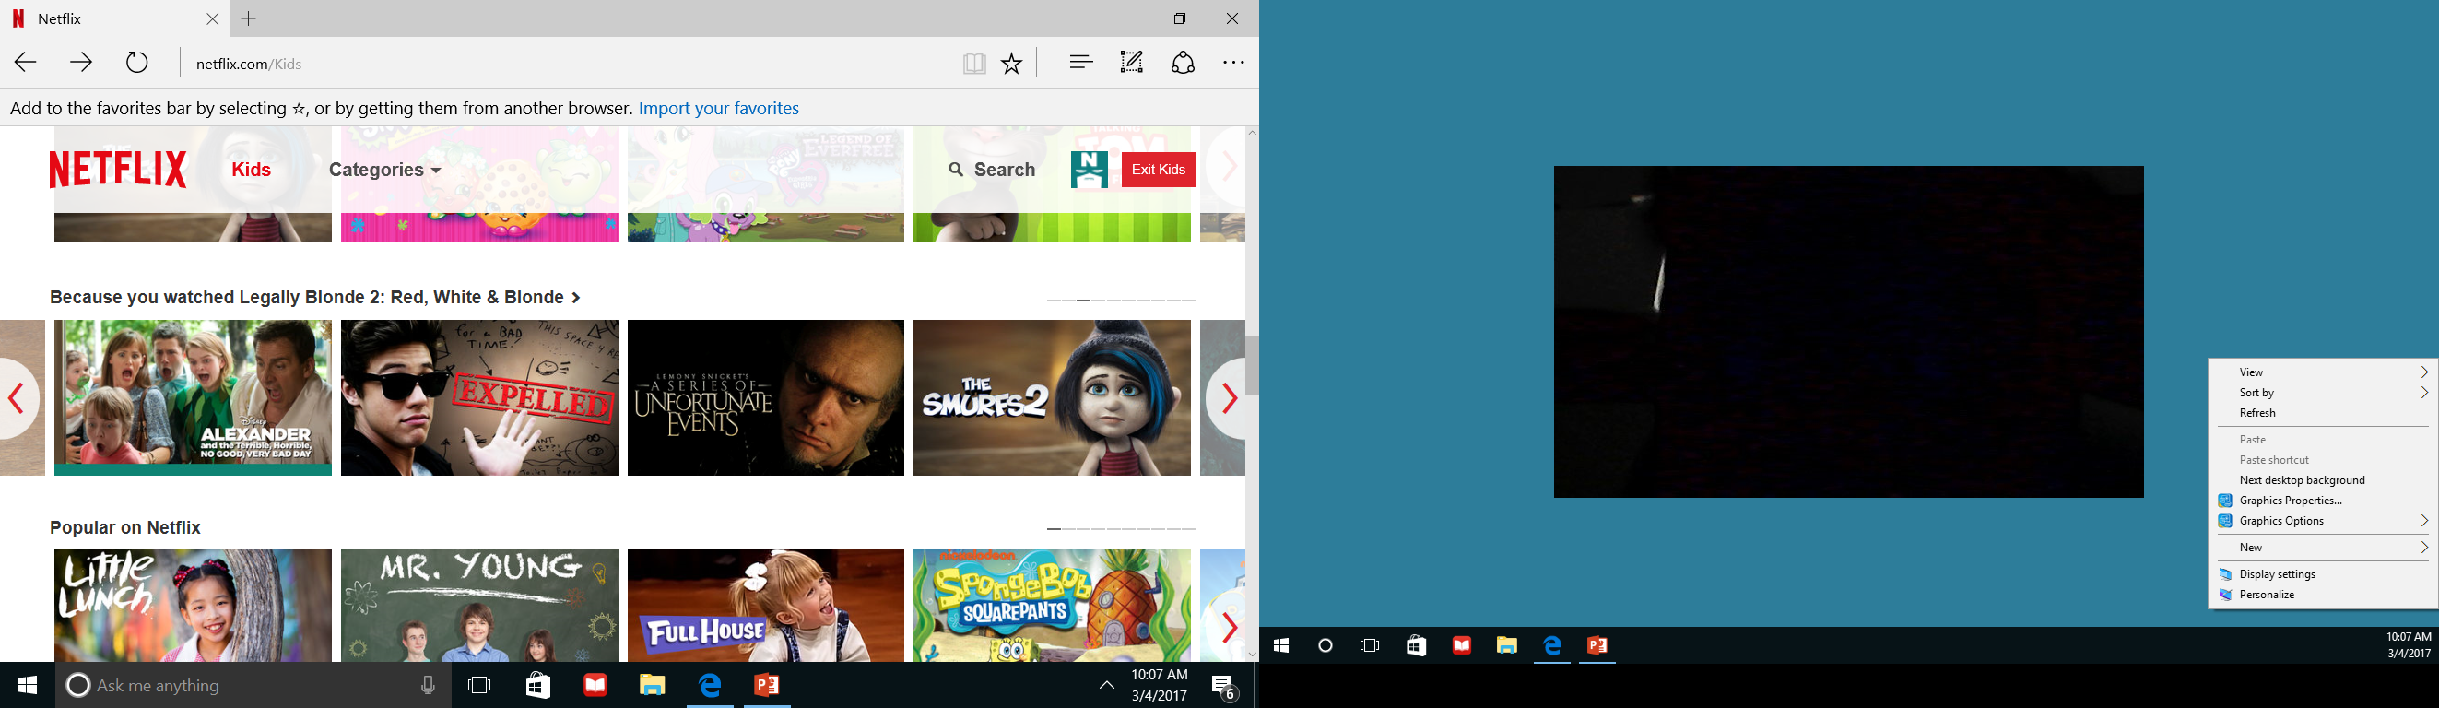The image size is (2439, 708).
Task: Open A Series of Unfortunate Events thumbnail
Action: (766, 397)
